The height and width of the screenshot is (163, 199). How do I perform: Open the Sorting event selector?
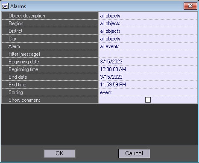(148, 92)
